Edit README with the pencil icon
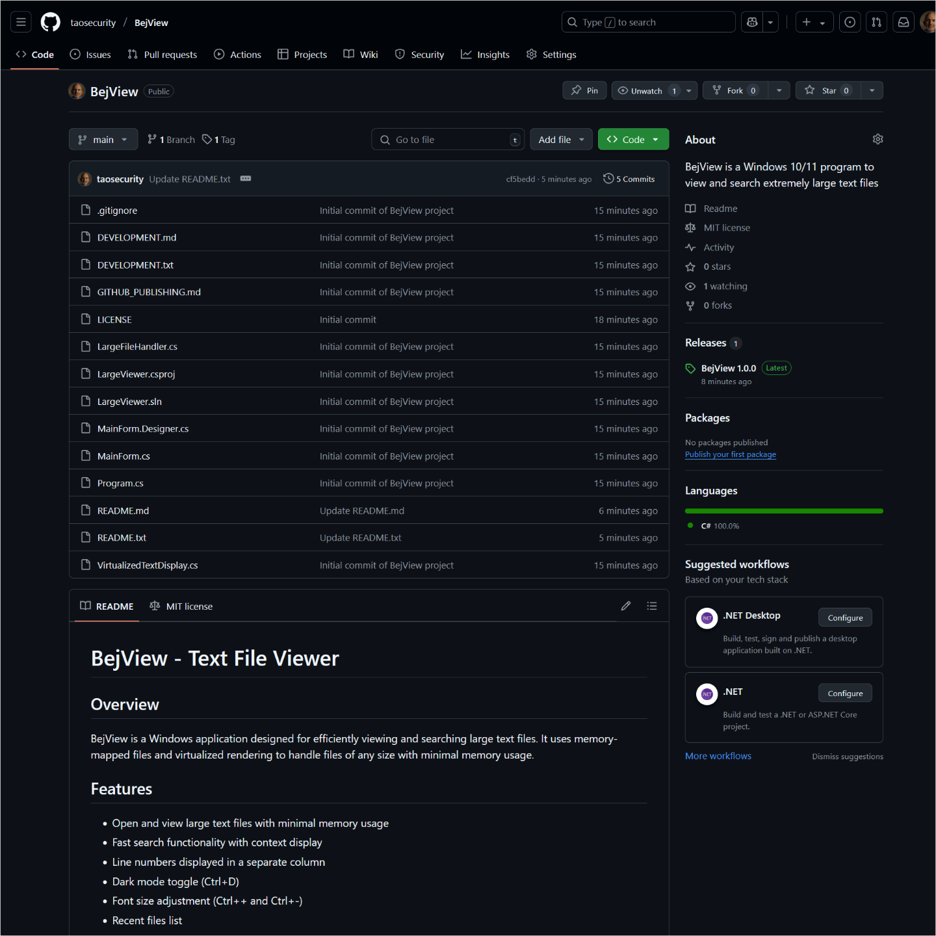The height and width of the screenshot is (936, 936). click(x=626, y=606)
